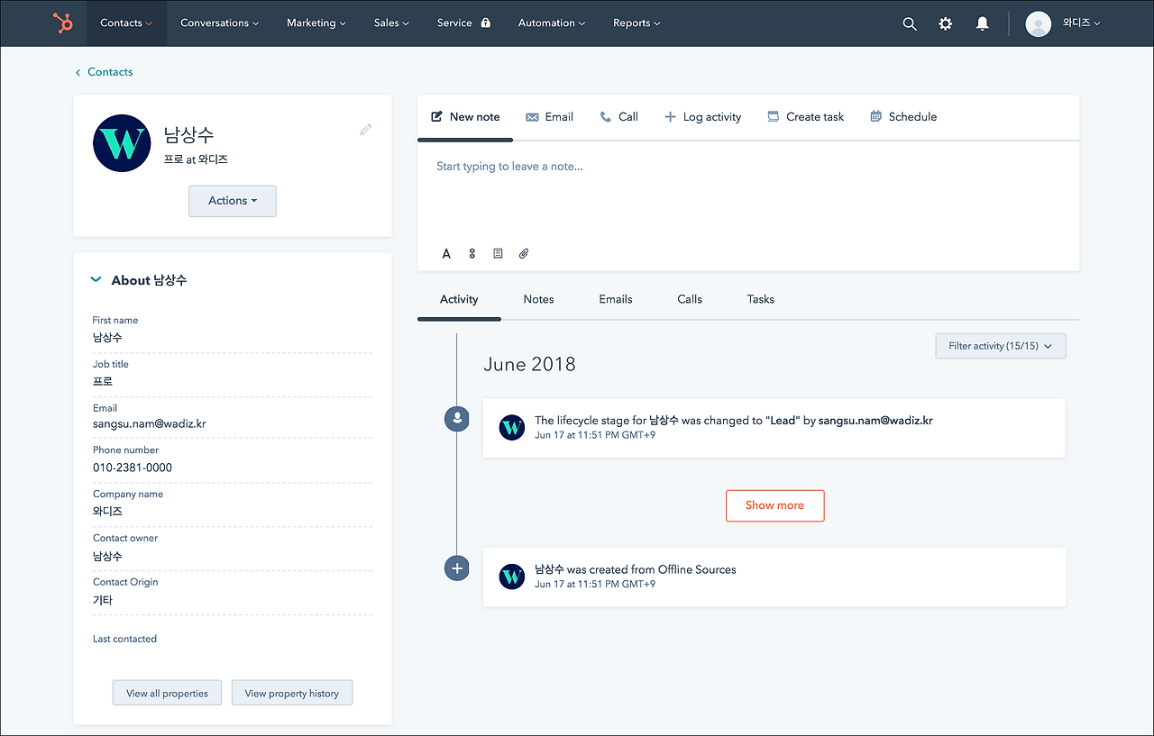Image resolution: width=1154 pixels, height=736 pixels.
Task: Select the Emails timeline tab
Action: click(x=616, y=299)
